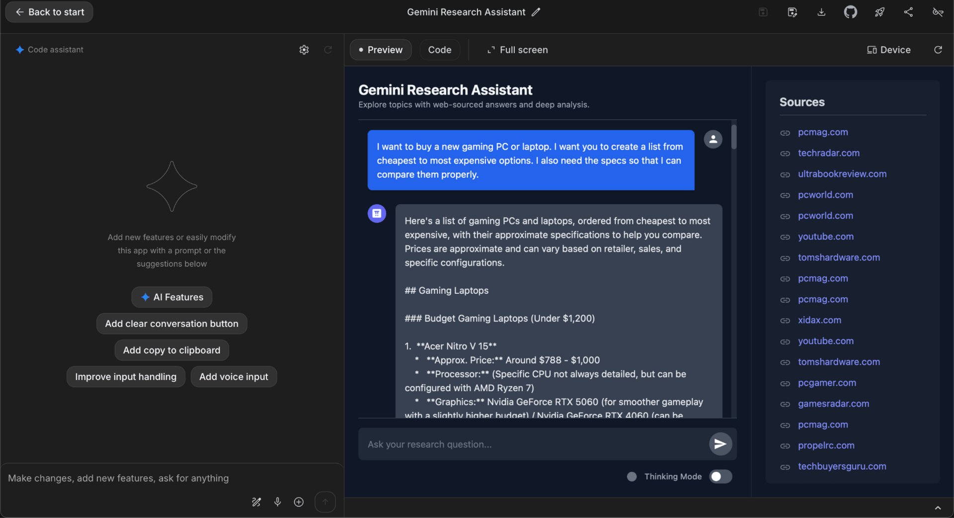Switch to the Code tab
954x518 pixels.
click(440, 50)
